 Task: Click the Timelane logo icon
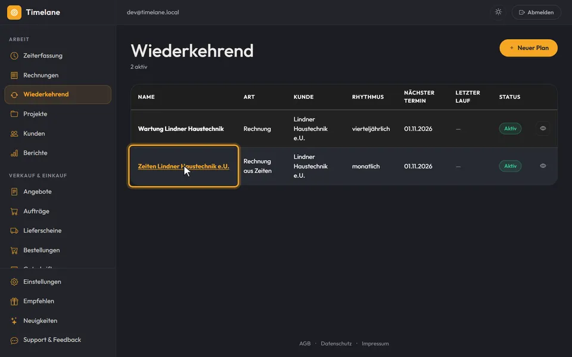click(x=14, y=12)
